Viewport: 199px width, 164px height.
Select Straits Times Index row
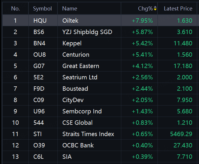[100, 134]
